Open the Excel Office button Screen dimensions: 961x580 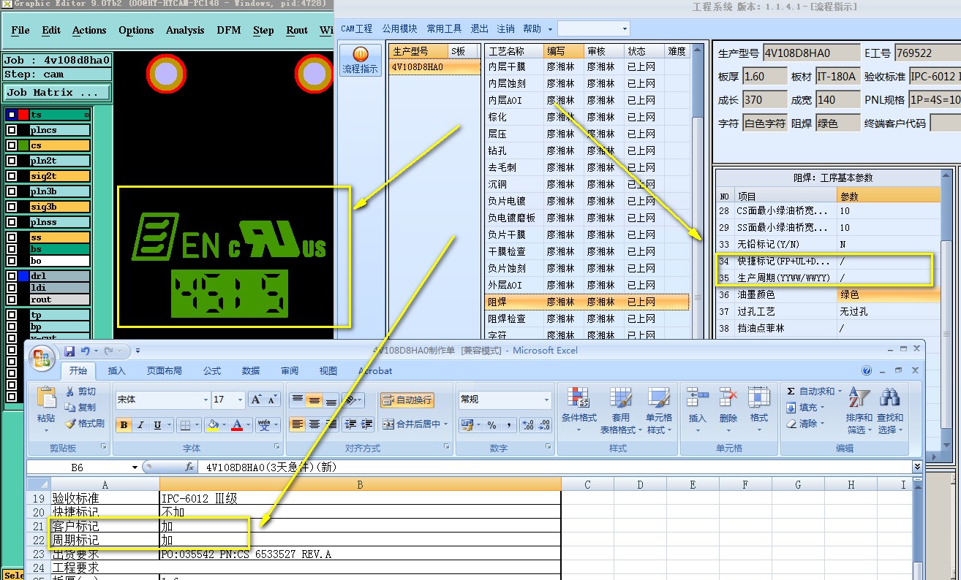41,358
